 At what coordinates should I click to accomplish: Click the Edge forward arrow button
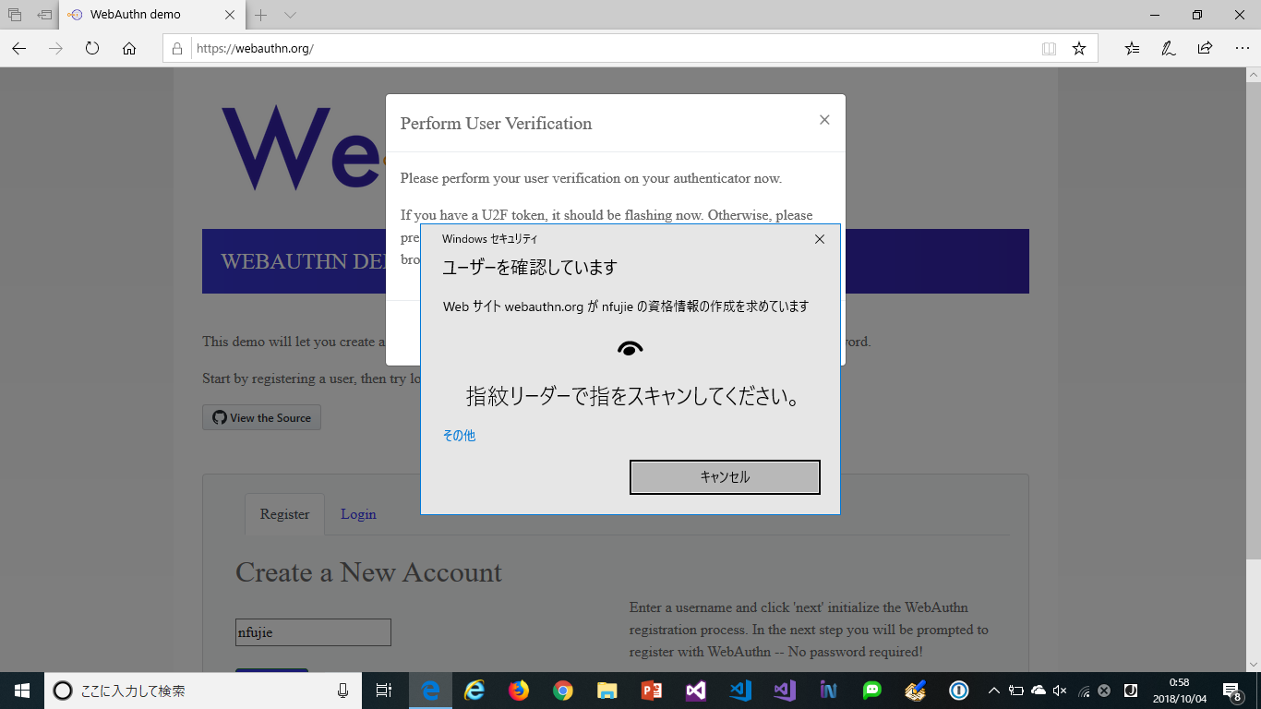point(55,48)
